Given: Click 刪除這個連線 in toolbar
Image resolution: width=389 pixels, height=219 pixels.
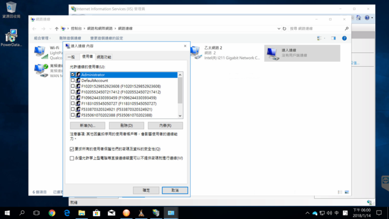Looking at the screenshot, I should [x=70, y=38].
